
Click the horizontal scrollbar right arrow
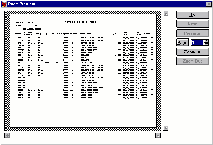point(158,135)
